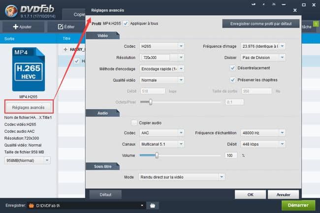The height and width of the screenshot is (213, 320).
Task: Expand the Fréquence d'image dropdown
Action: pos(282,46)
